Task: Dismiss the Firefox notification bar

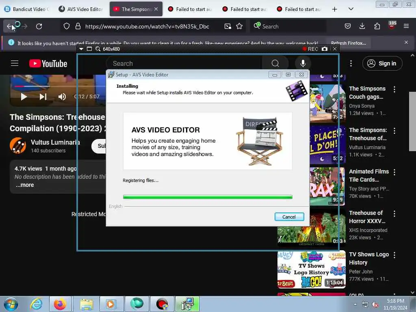Action: (406, 42)
